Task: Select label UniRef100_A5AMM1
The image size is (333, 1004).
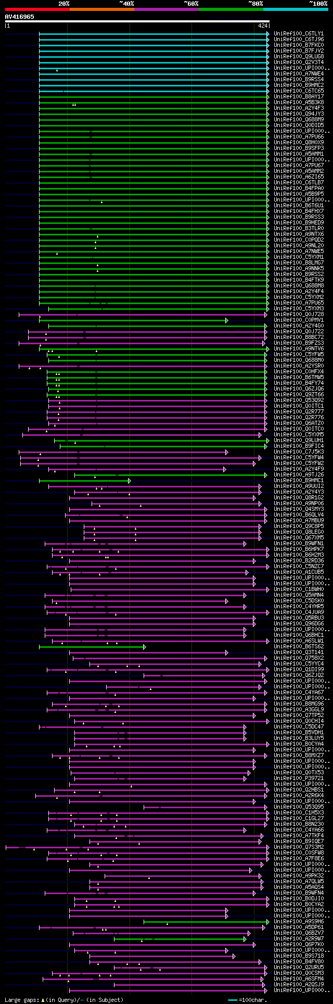Action: click(299, 154)
